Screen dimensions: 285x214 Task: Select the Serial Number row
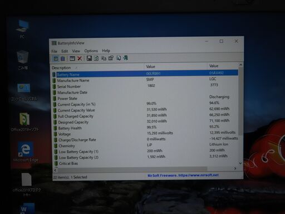point(145,86)
